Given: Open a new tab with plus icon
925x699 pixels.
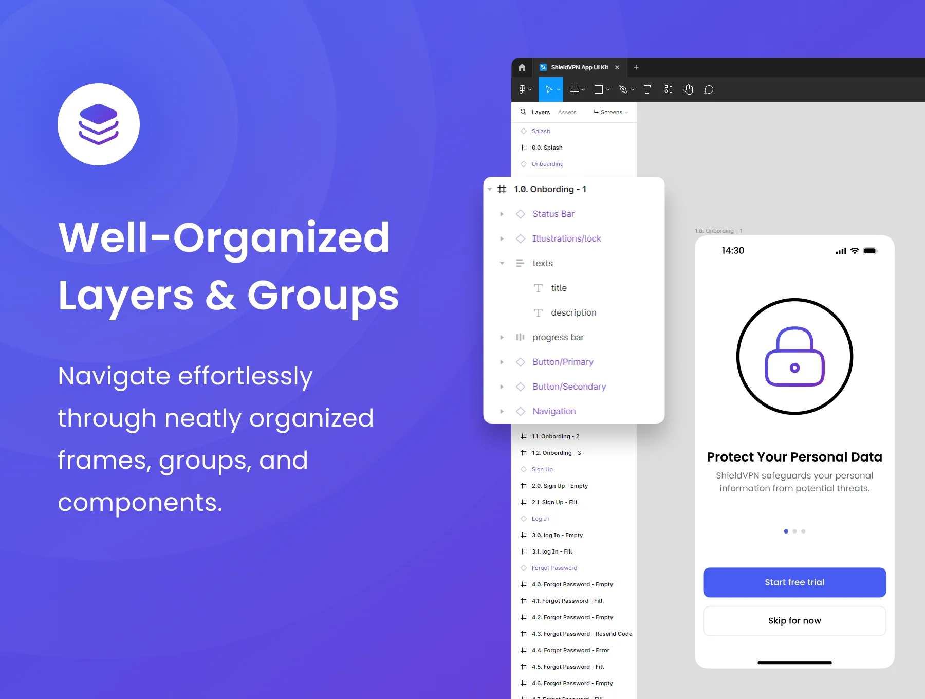Looking at the screenshot, I should (x=636, y=67).
